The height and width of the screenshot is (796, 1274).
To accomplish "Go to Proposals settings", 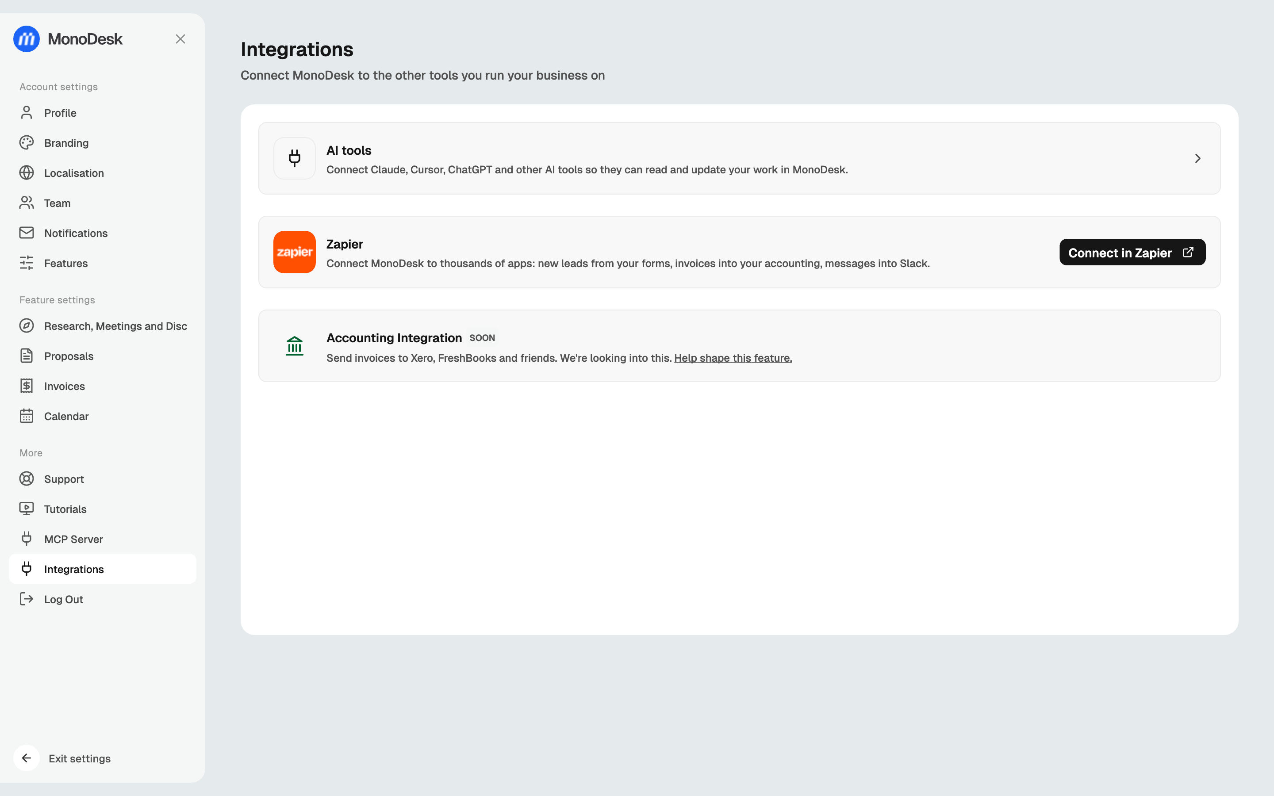I will tap(103, 356).
